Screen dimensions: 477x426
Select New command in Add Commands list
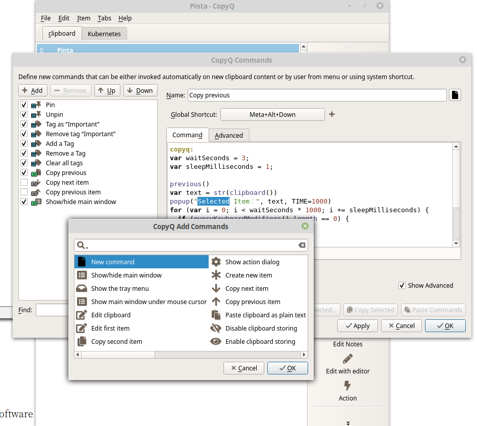[x=141, y=262]
